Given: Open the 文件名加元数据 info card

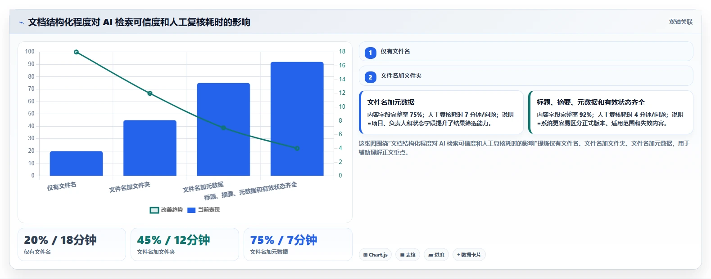Looking at the screenshot, I should [x=441, y=112].
